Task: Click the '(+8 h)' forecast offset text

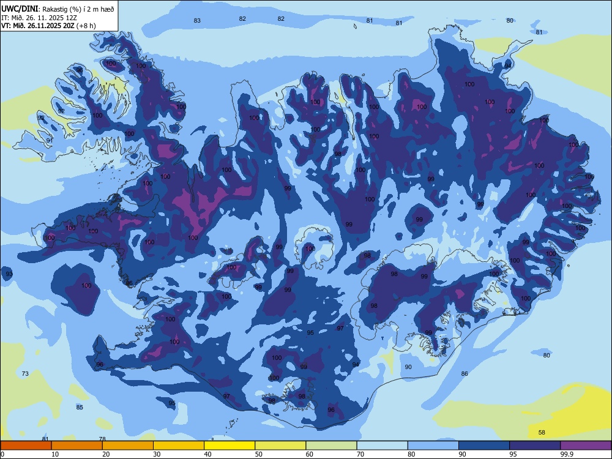Action: pyautogui.click(x=87, y=26)
